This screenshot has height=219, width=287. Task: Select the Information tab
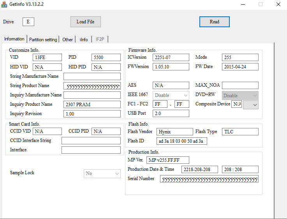(x=14, y=39)
